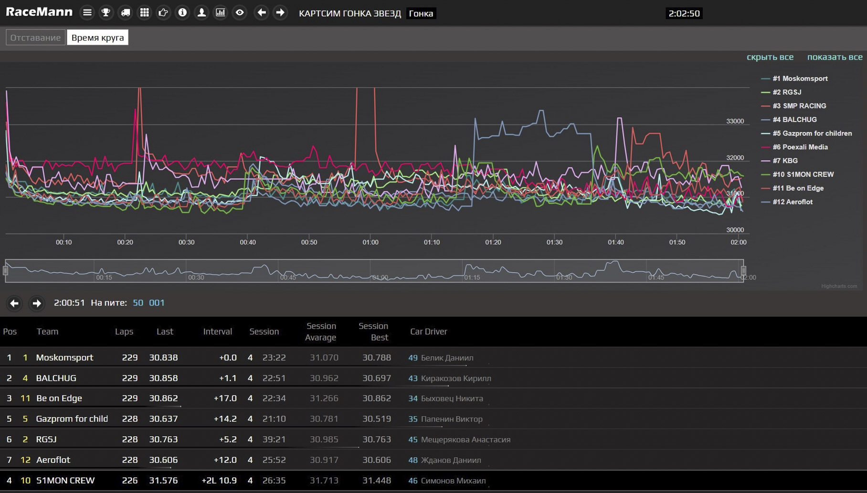The image size is (867, 493).
Task: Toggle the #12 Aeroflot legend entry
Action: click(x=792, y=202)
